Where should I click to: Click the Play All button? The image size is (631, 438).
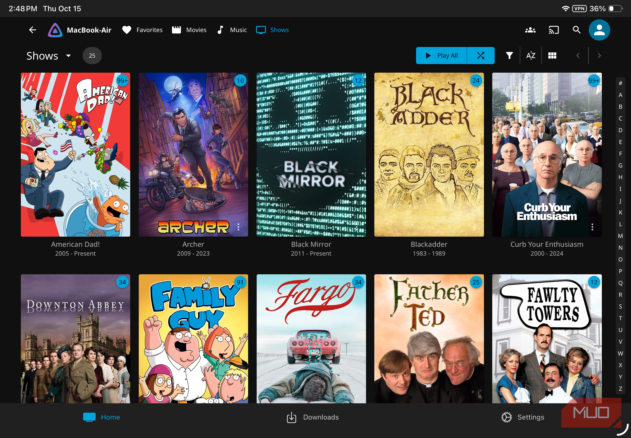[441, 56]
